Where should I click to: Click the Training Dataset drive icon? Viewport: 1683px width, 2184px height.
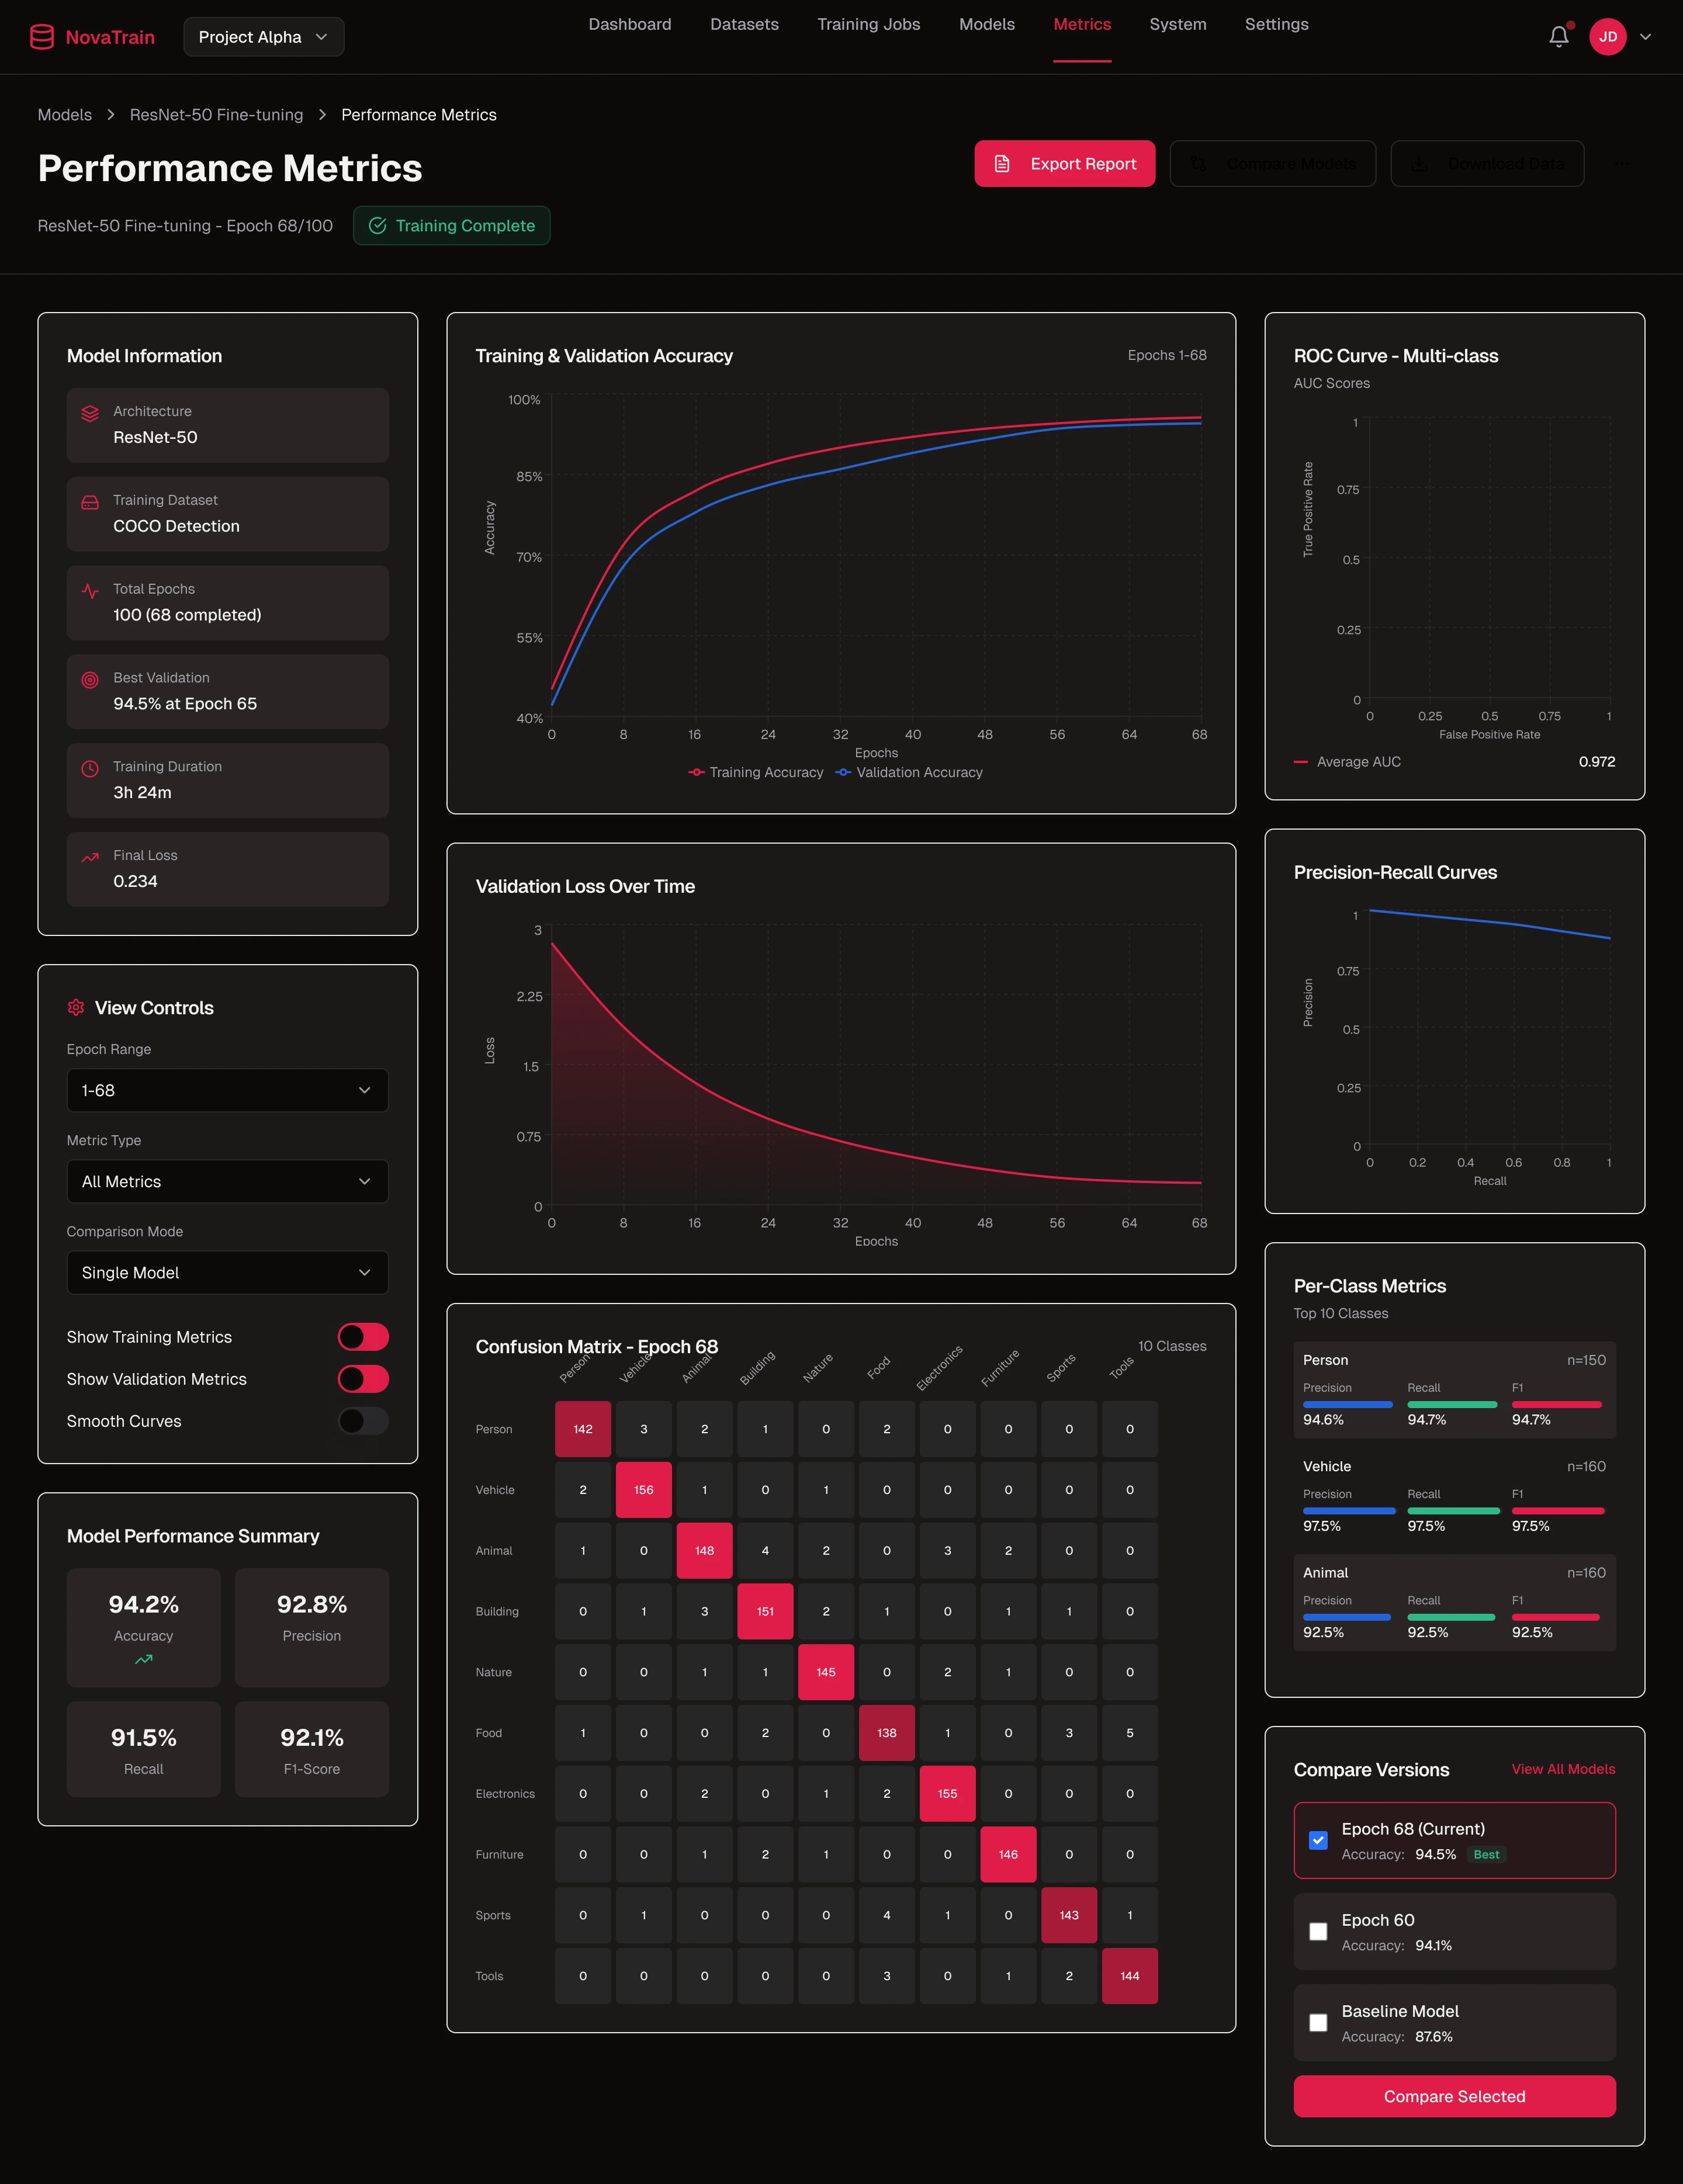90,502
